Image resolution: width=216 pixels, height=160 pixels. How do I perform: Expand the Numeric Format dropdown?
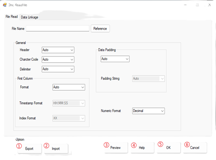(x=148, y=111)
